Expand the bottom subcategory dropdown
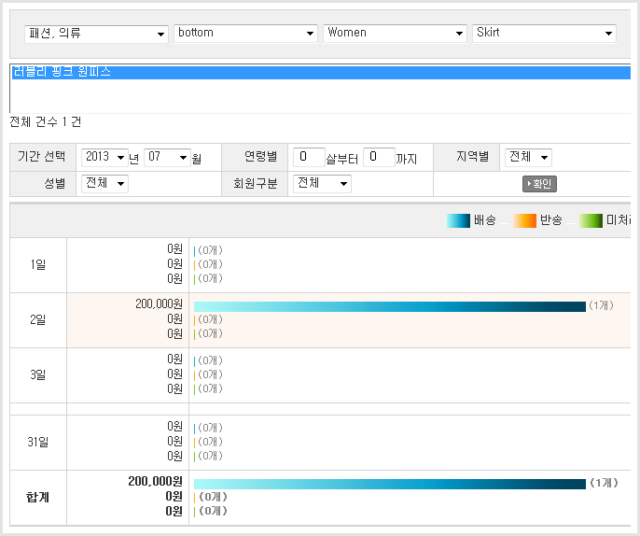 (x=245, y=33)
